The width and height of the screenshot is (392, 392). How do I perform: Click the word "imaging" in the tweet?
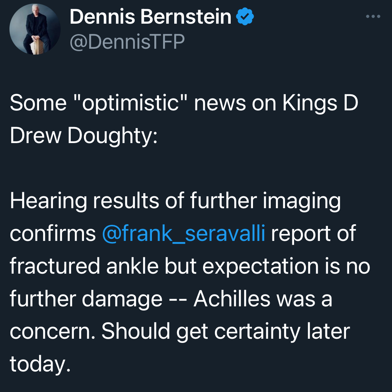click(302, 201)
